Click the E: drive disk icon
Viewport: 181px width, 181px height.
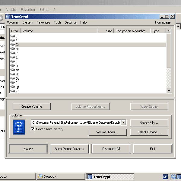(x=13, y=36)
